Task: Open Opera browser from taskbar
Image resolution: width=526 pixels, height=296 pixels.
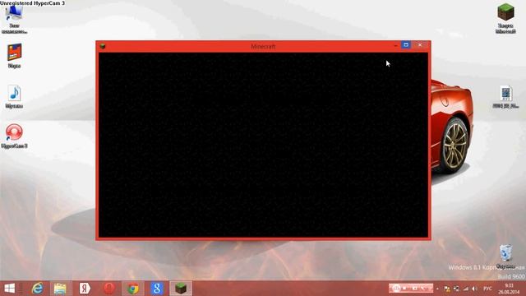Action: (109, 289)
